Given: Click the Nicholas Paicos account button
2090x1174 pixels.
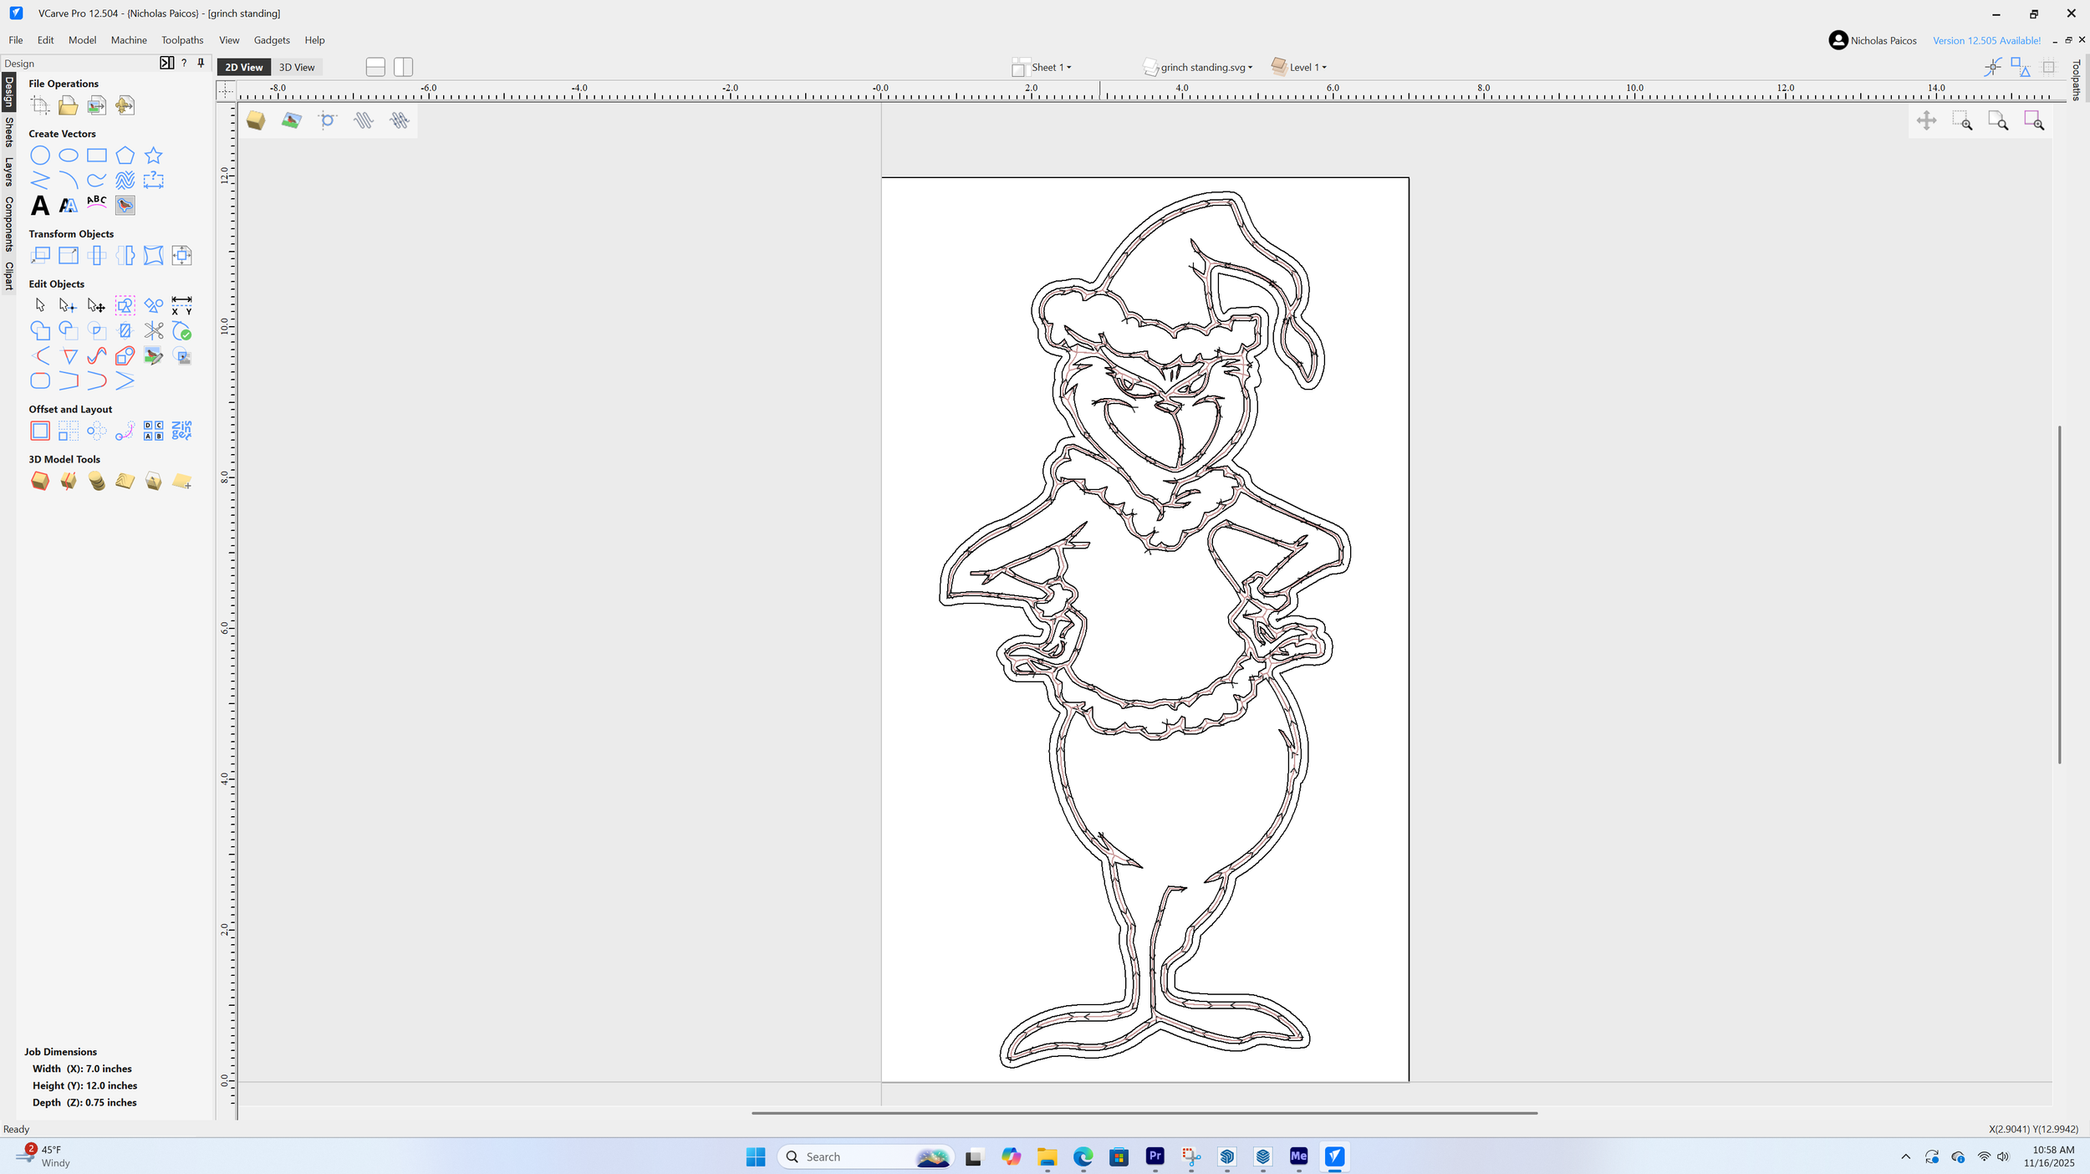Looking at the screenshot, I should [1873, 40].
